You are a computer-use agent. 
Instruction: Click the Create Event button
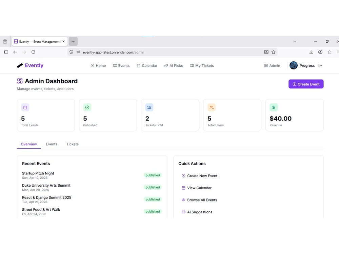306,84
